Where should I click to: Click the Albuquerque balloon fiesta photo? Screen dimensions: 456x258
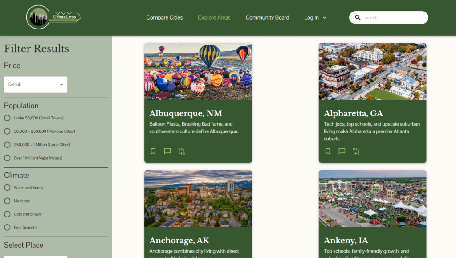click(x=198, y=72)
